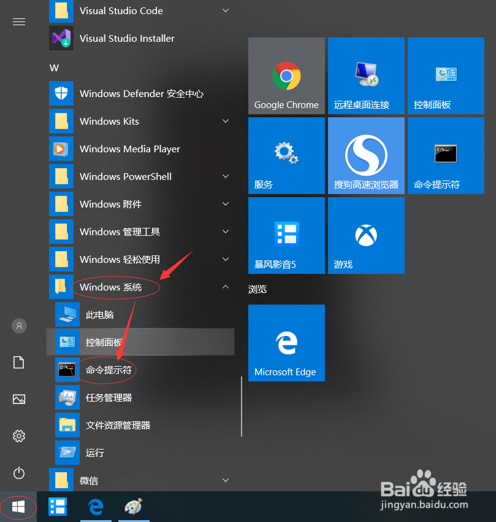Launch Visual Studio Installer icon
This screenshot has width=496, height=522.
[61, 38]
